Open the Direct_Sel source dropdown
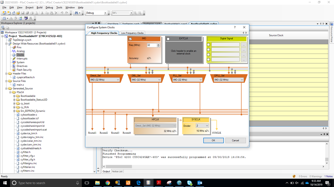 pos(105,80)
